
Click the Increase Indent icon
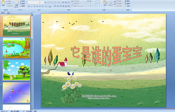tap(66, 2)
